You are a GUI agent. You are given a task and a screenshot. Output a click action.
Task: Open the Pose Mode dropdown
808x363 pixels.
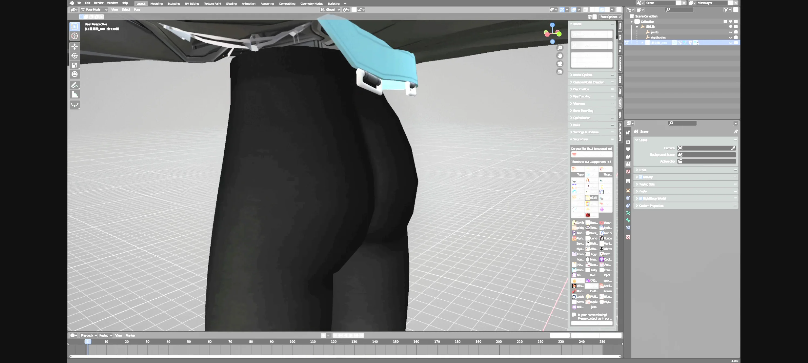coord(94,10)
